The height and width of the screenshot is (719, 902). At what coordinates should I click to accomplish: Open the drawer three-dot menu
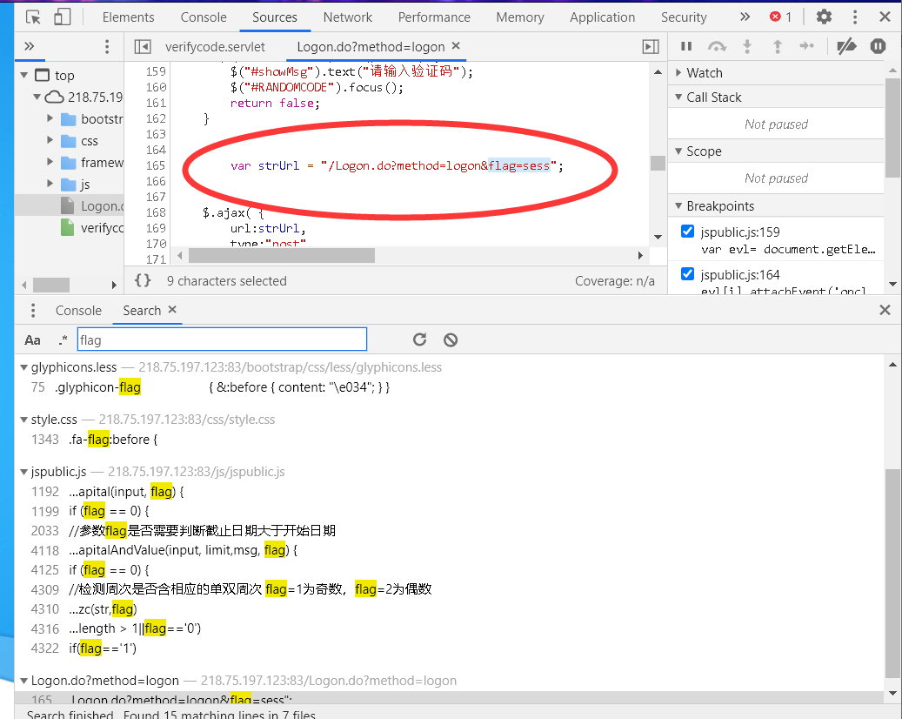33,310
